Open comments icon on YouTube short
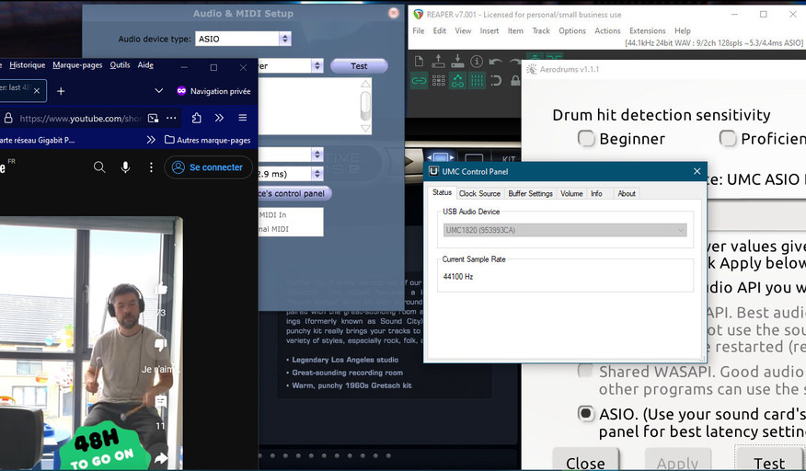Screen dimensions: 806x471 (x=160, y=401)
